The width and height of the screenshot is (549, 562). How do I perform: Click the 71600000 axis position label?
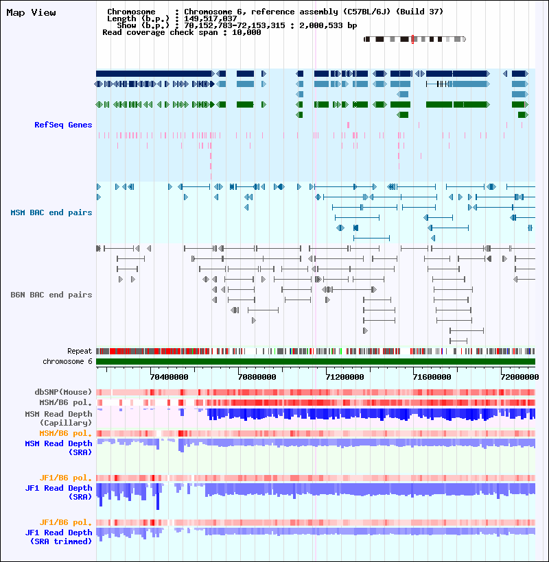pos(432,377)
